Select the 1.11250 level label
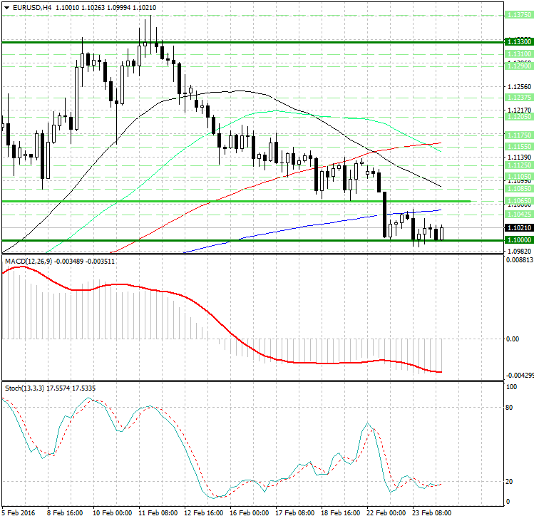 click(519, 165)
